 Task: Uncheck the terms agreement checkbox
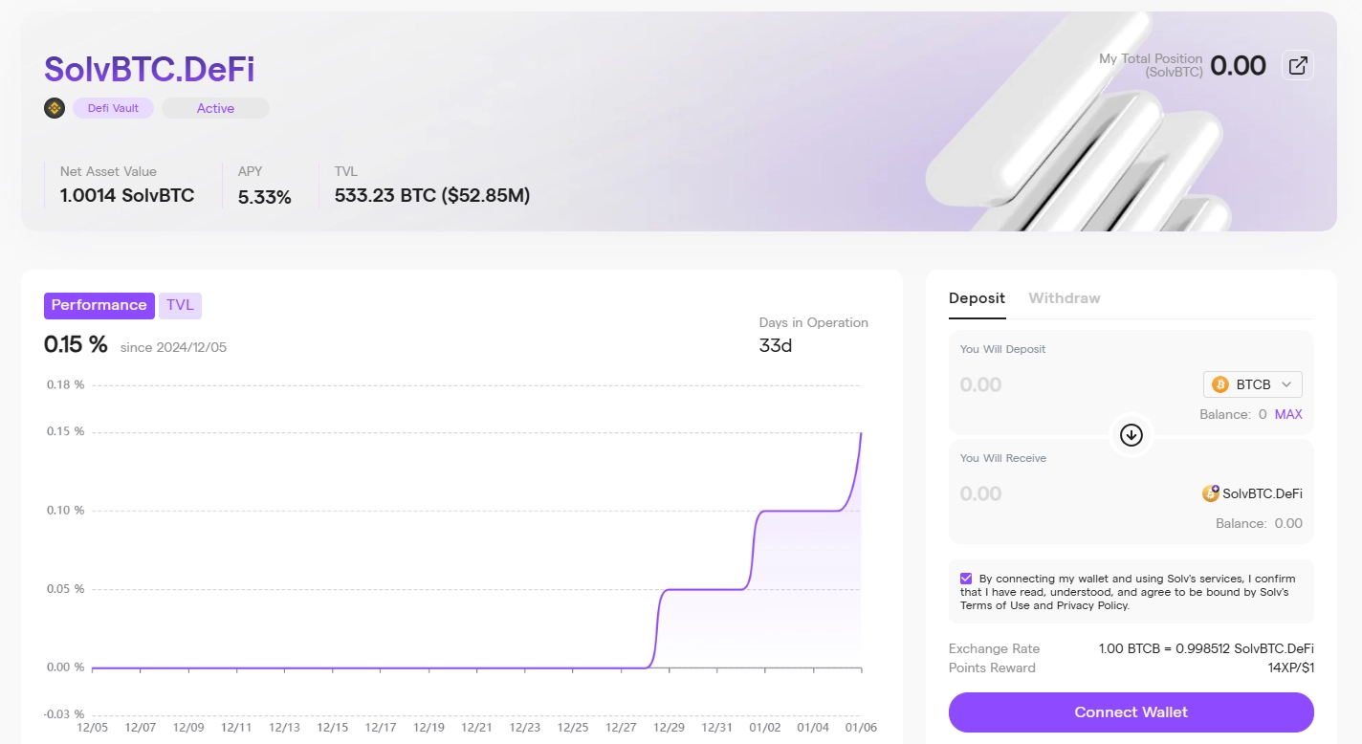coord(966,579)
